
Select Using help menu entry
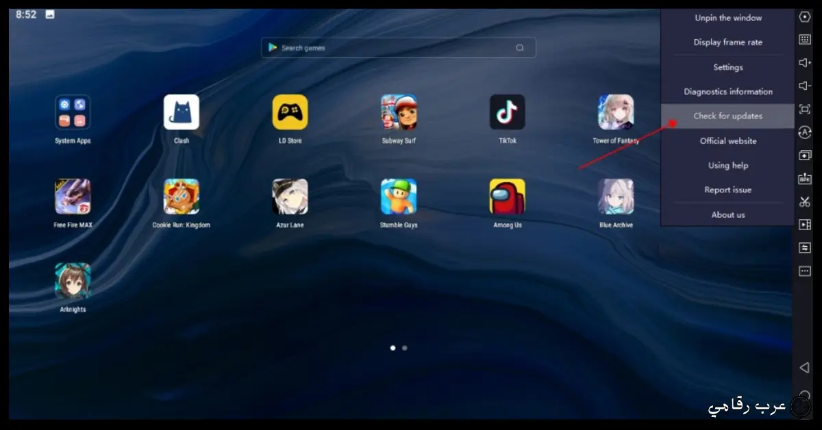point(727,166)
